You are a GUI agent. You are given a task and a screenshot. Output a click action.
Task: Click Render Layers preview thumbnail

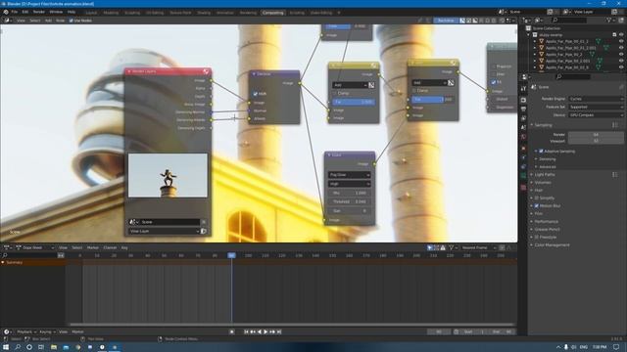[x=168, y=176]
